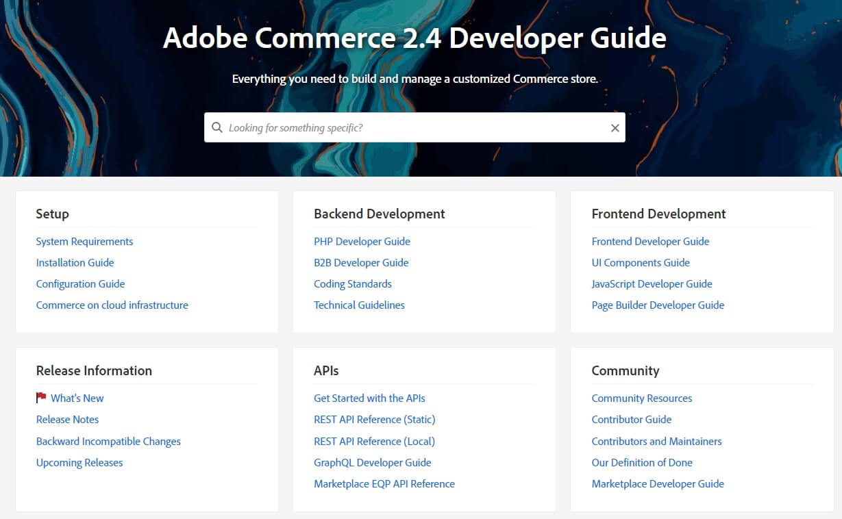
Task: Click the Backend Development heading
Action: click(380, 214)
